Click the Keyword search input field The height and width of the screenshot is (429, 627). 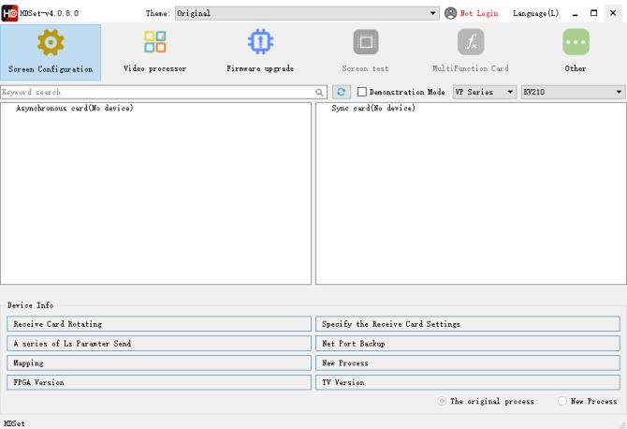157,93
